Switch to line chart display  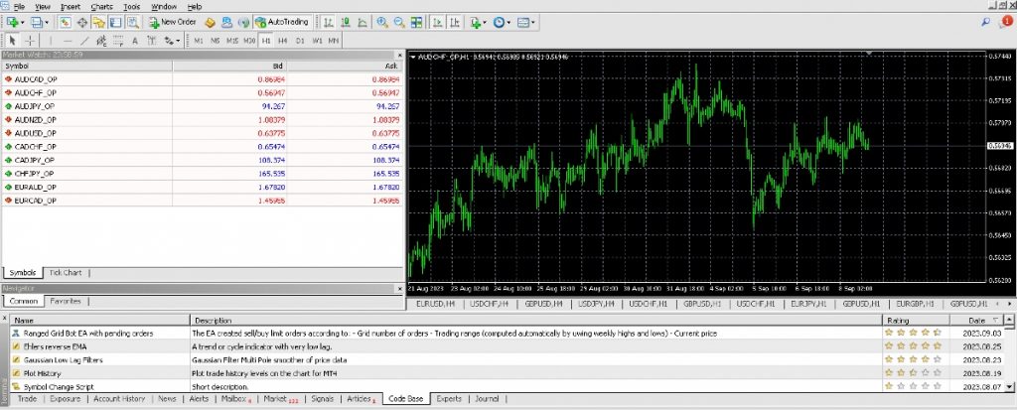coord(362,22)
